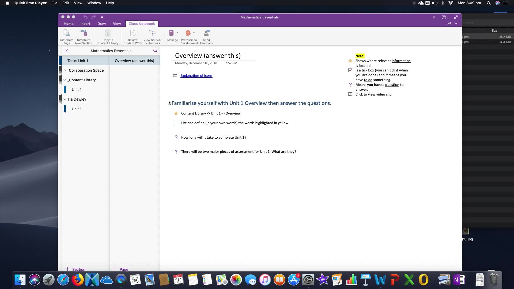Viewport: 514px width, 289px height.
Task: Open Review Student Work tool
Action: tap(133, 37)
